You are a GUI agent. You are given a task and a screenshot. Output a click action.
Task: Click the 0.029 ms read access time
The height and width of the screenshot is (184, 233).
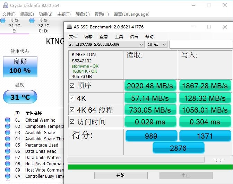(150, 122)
